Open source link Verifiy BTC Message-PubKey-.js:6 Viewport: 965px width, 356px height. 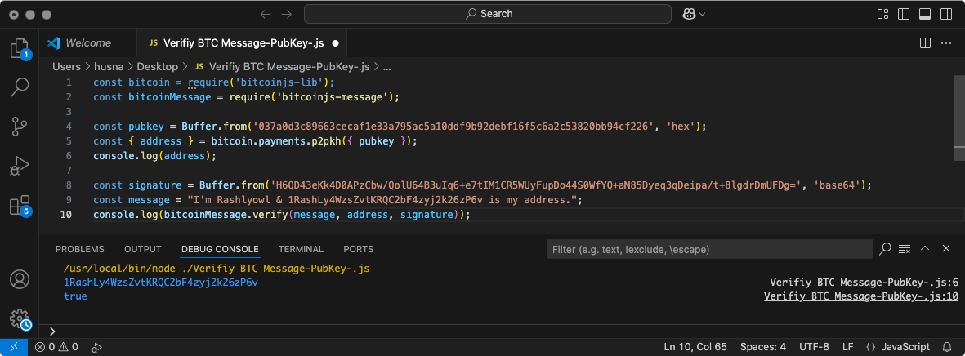click(x=864, y=283)
